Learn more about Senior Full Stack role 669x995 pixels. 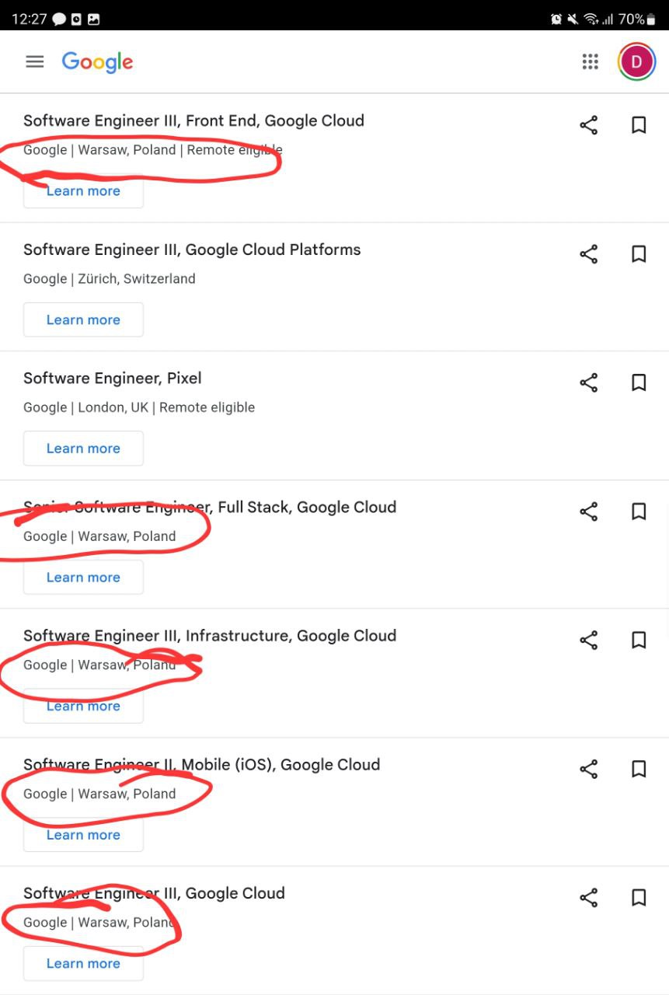coord(83,578)
